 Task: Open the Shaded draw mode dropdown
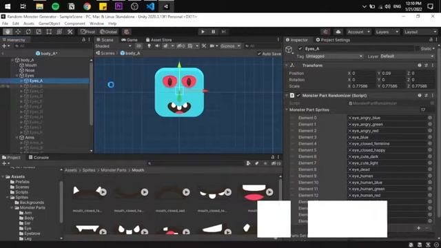click(x=113, y=46)
